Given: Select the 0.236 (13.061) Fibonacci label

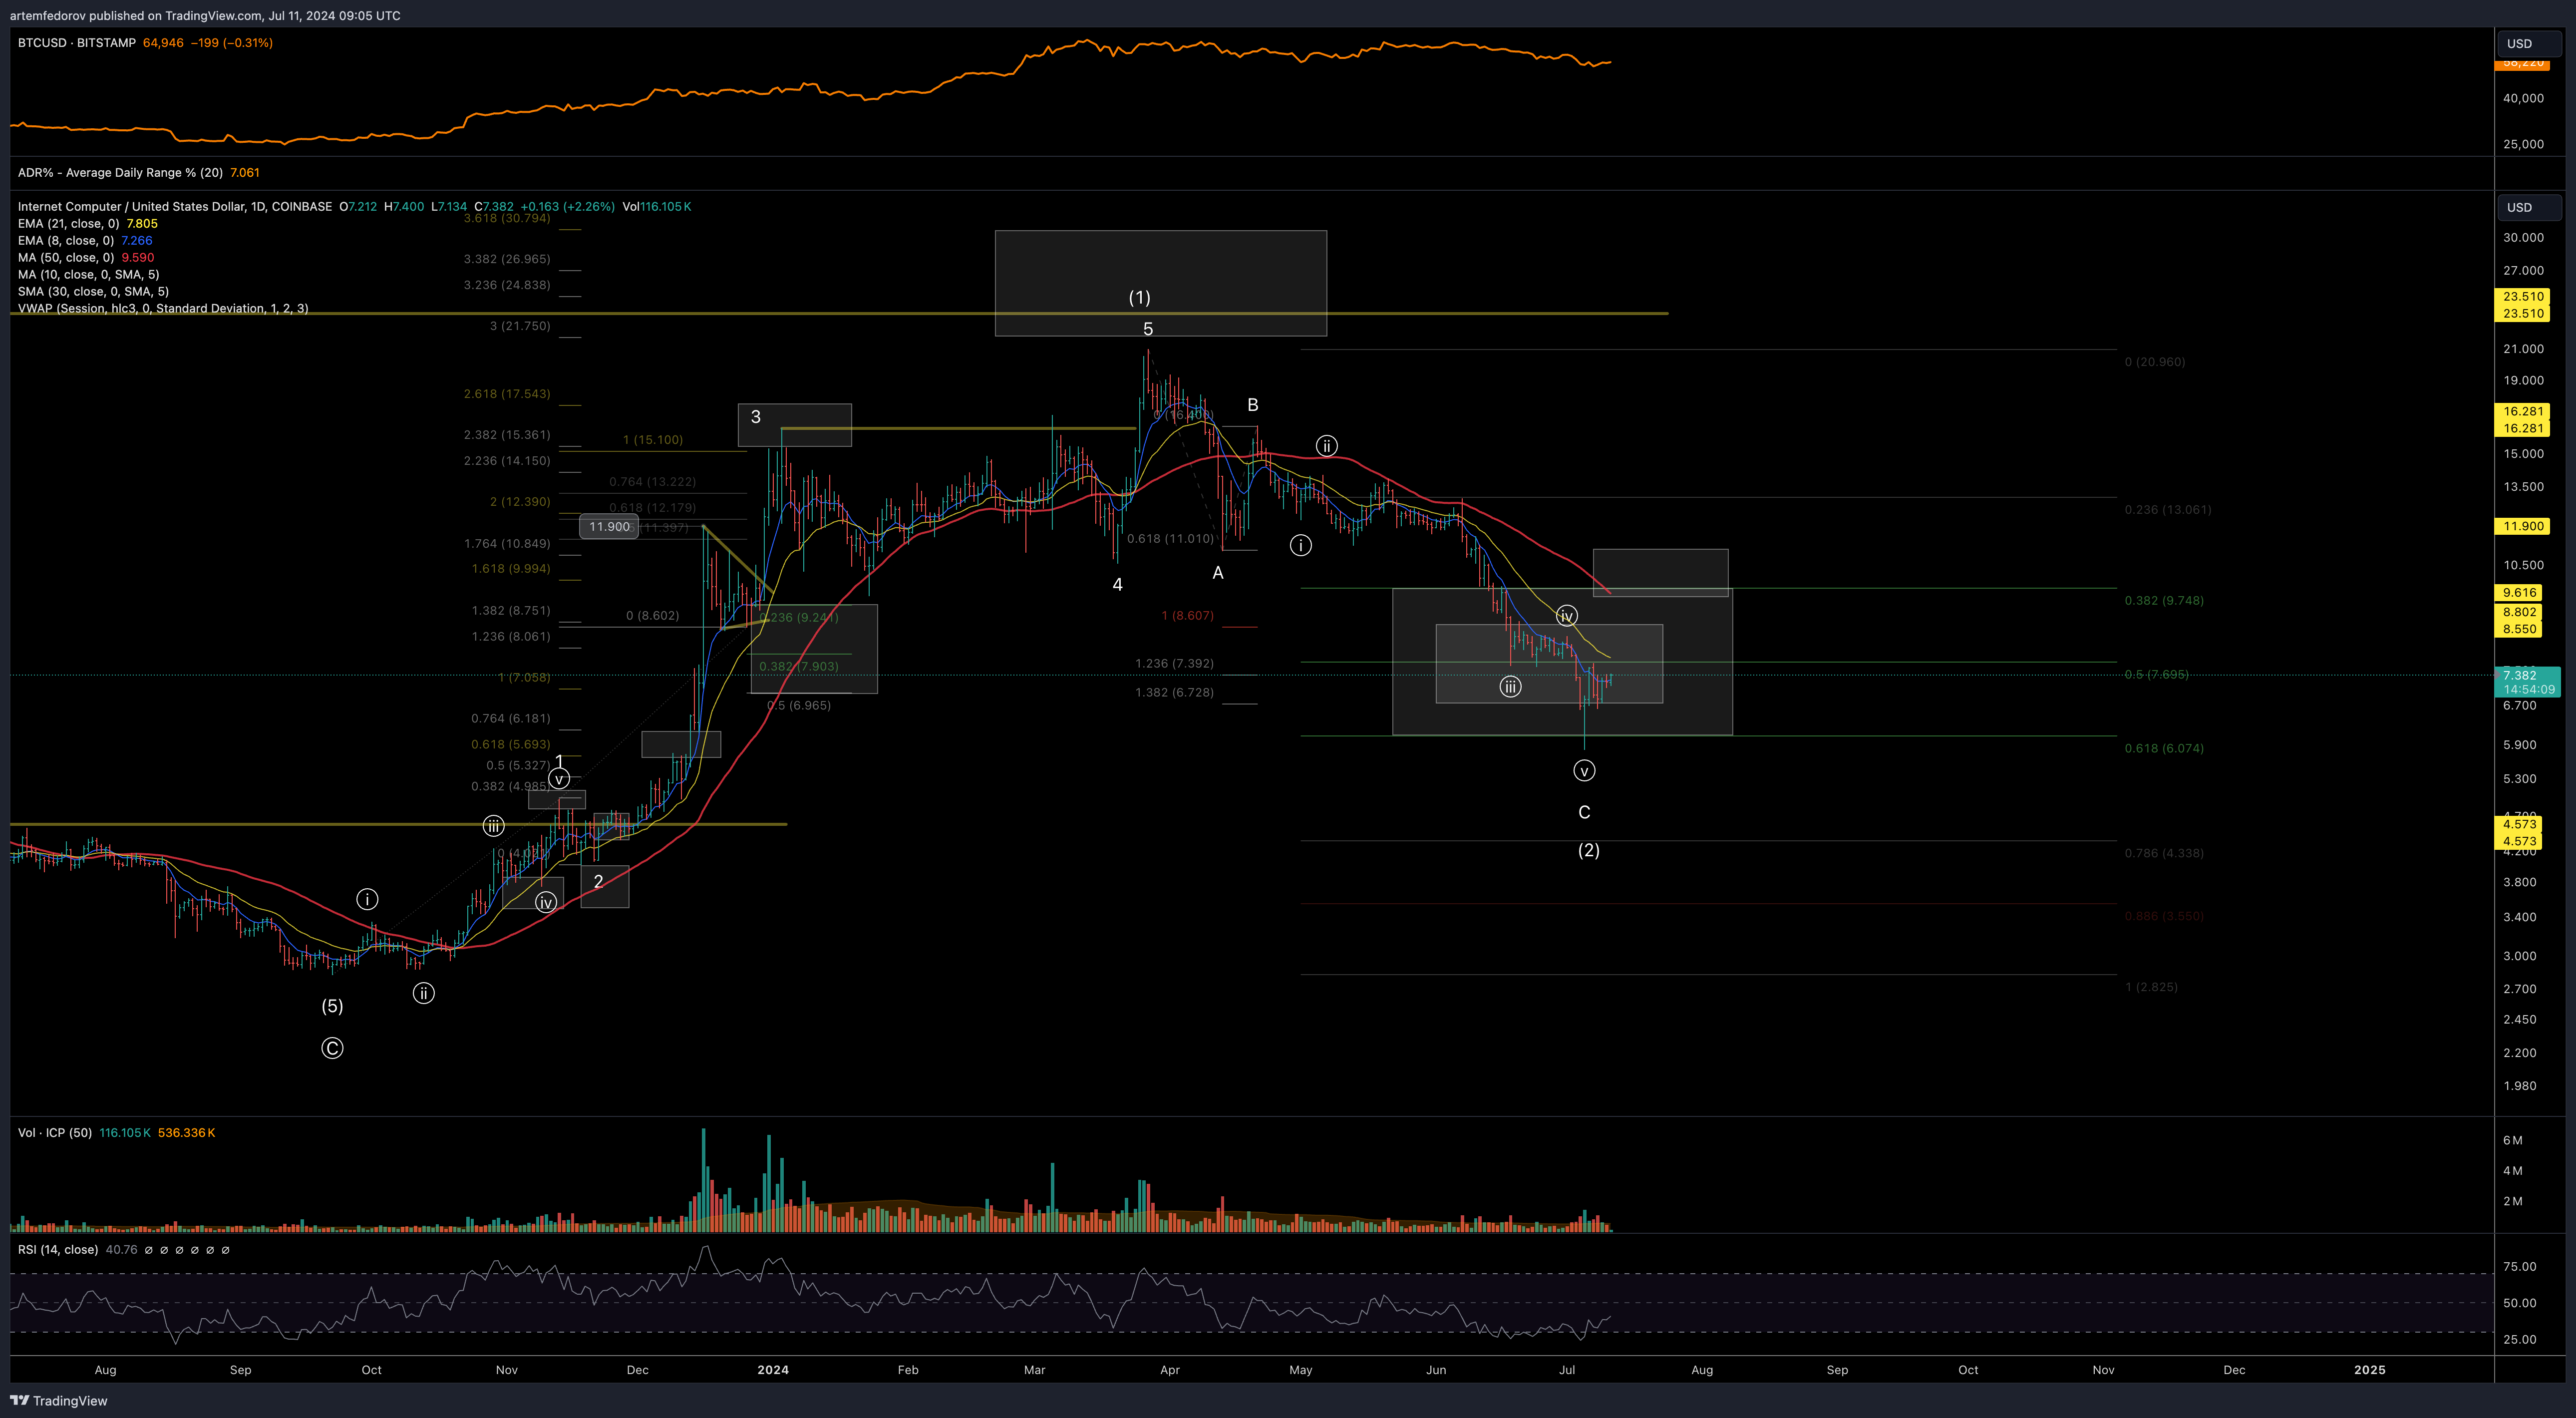Looking at the screenshot, I should [x=2168, y=510].
